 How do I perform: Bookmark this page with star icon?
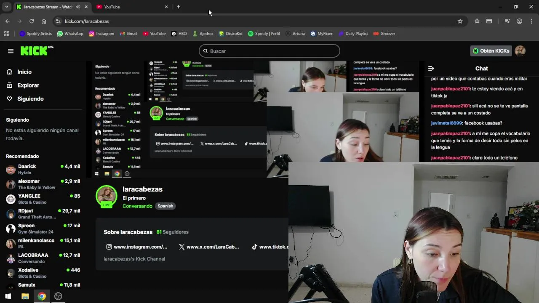(460, 21)
